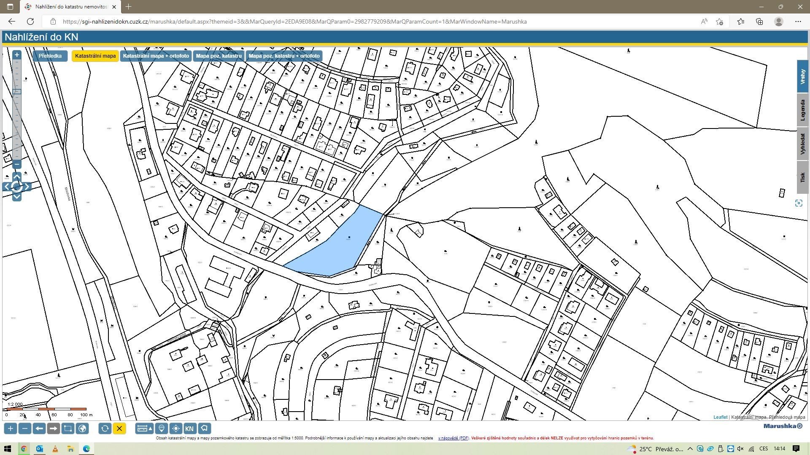
Task: Click the yellow X cancel tool
Action: pos(119,428)
